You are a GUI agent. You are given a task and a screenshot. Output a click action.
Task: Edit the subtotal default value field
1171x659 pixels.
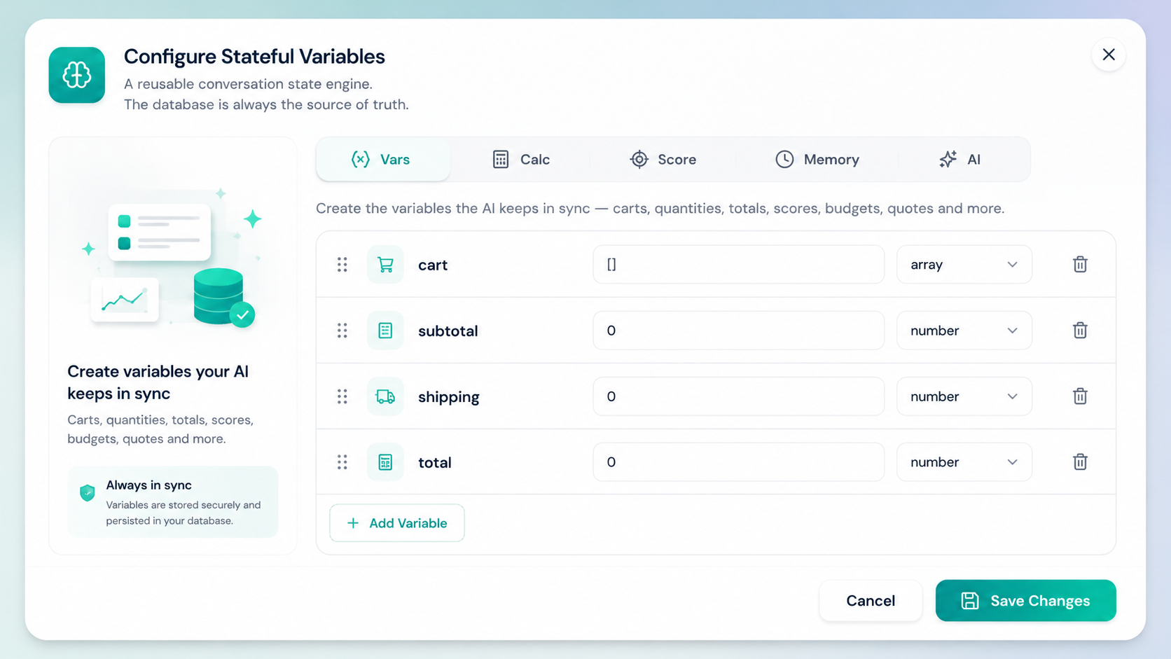tap(738, 331)
